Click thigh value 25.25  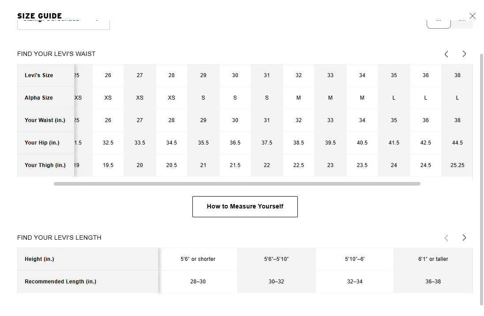pyautogui.click(x=458, y=165)
